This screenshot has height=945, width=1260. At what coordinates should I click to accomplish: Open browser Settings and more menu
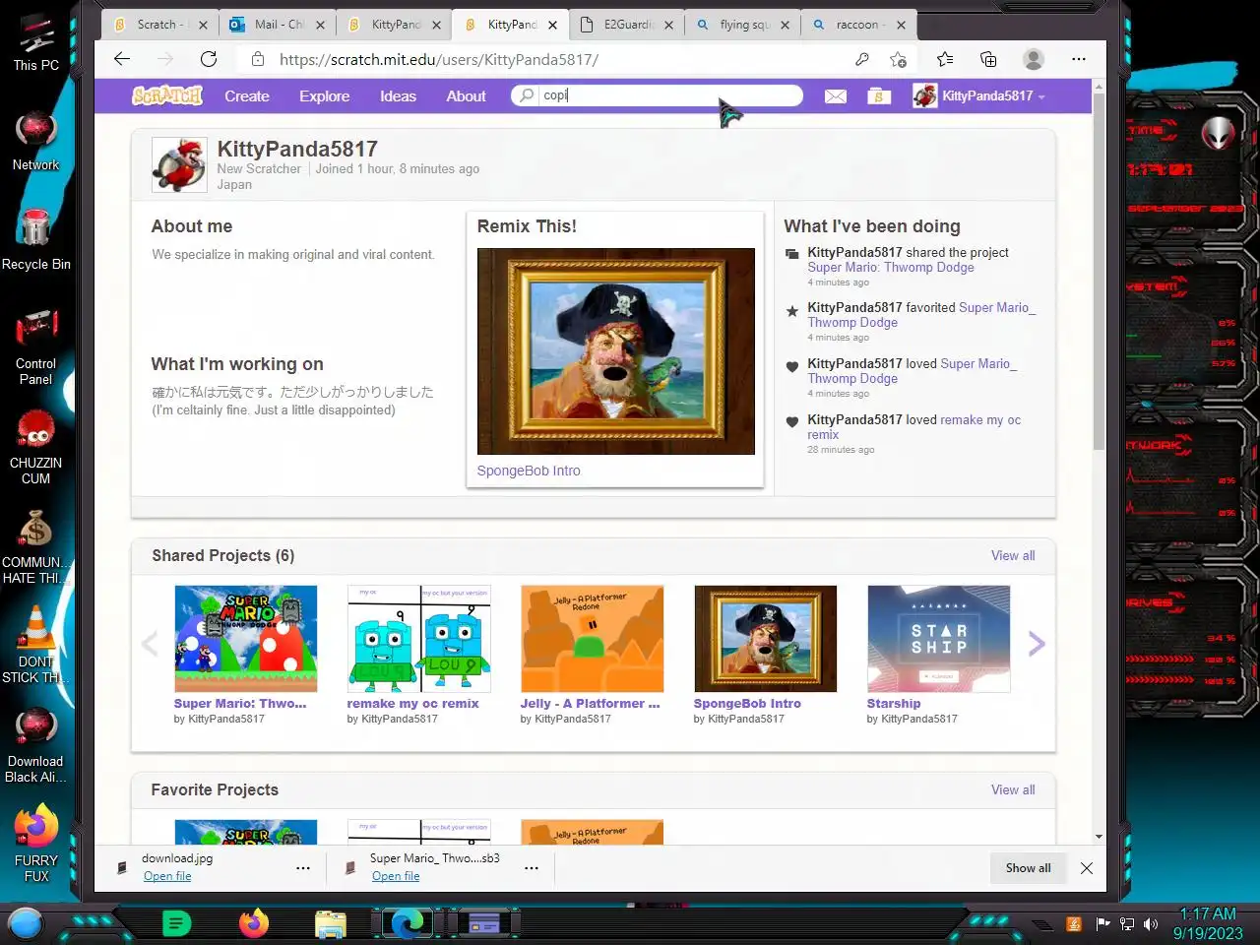pyautogui.click(x=1079, y=59)
